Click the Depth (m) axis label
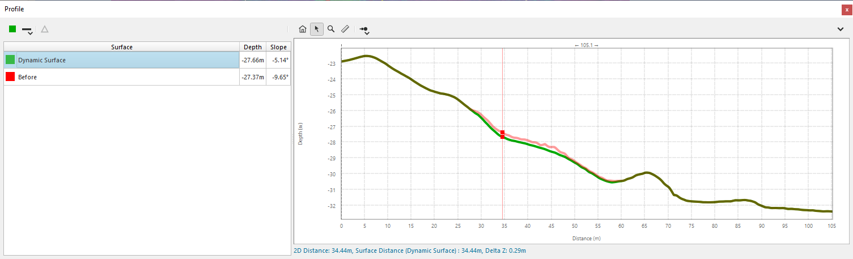Viewport: 853px width, 259px height. coord(300,134)
